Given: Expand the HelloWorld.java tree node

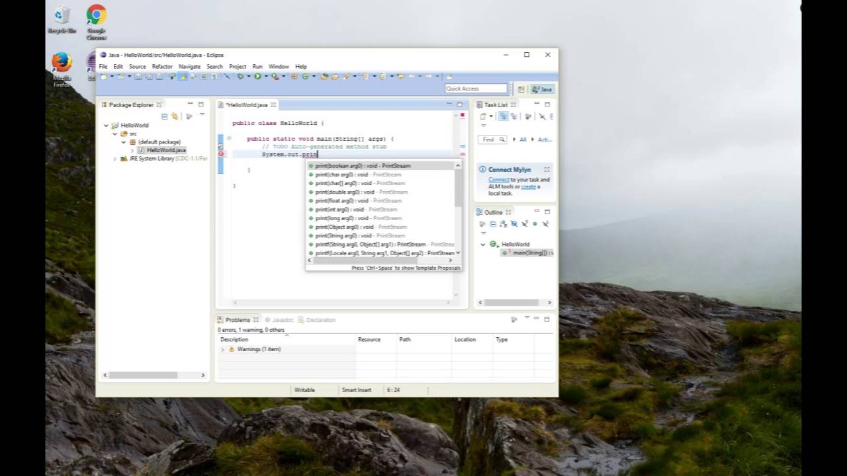Looking at the screenshot, I should point(132,150).
